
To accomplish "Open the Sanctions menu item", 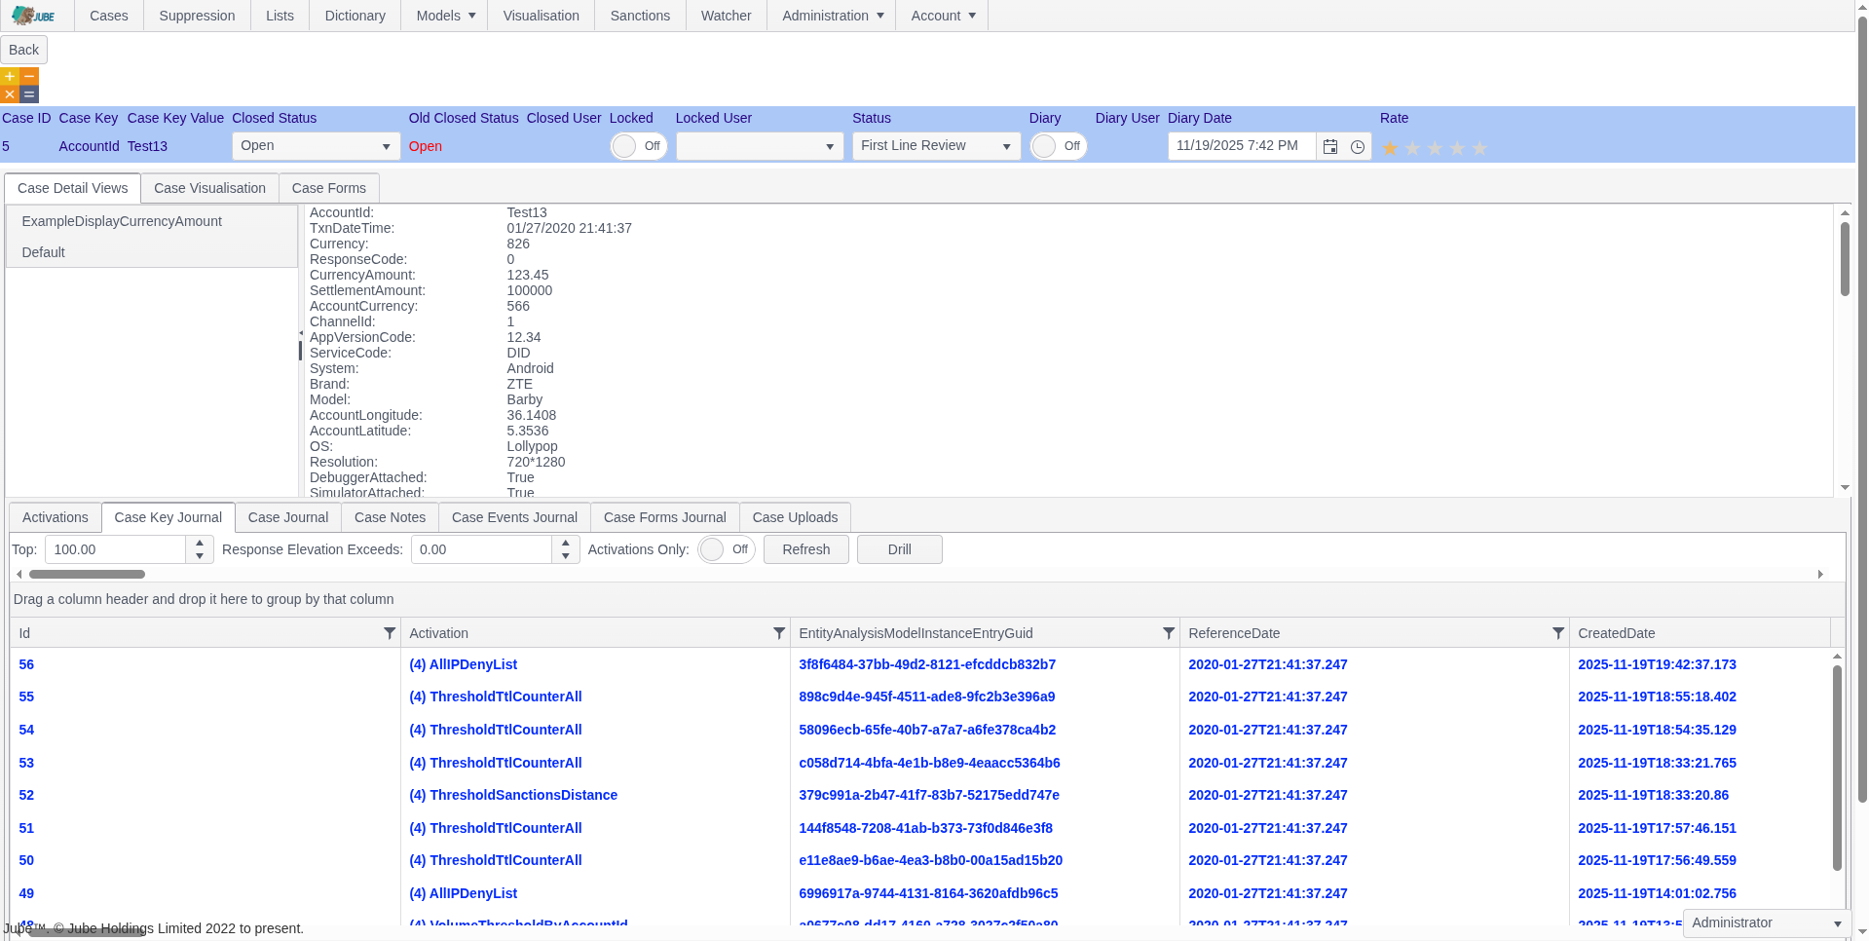I will pyautogui.click(x=640, y=16).
